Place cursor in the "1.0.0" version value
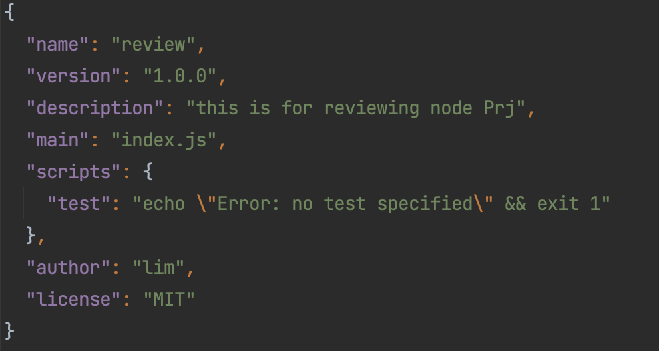 click(180, 76)
